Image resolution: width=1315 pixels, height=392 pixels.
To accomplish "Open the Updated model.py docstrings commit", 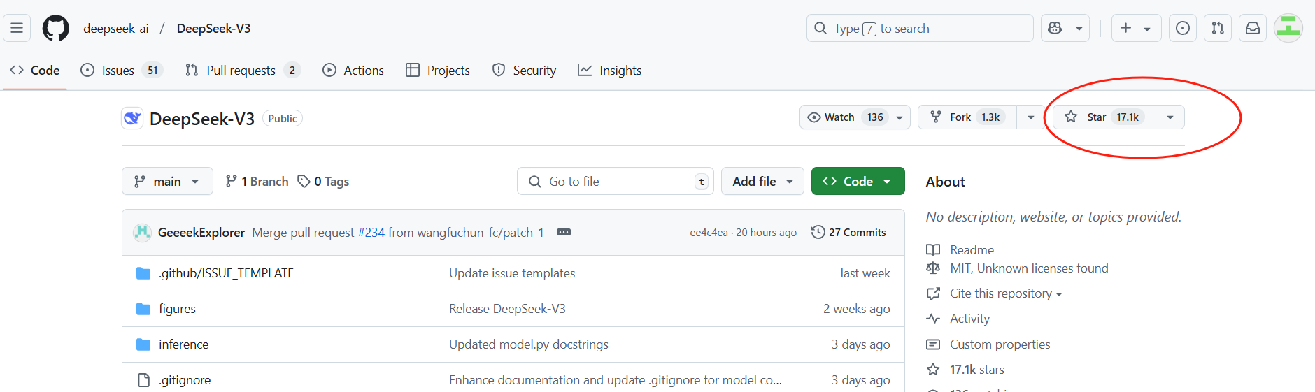I will [x=529, y=344].
